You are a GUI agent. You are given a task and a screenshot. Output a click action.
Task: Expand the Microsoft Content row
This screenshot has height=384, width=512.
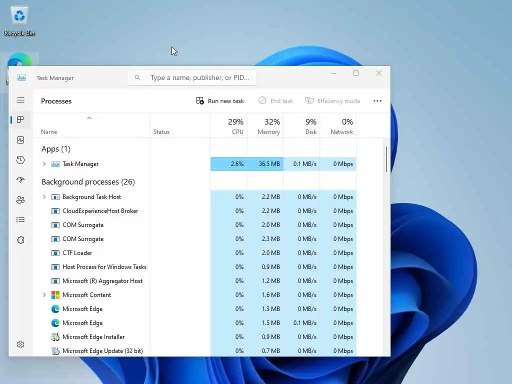tap(44, 295)
